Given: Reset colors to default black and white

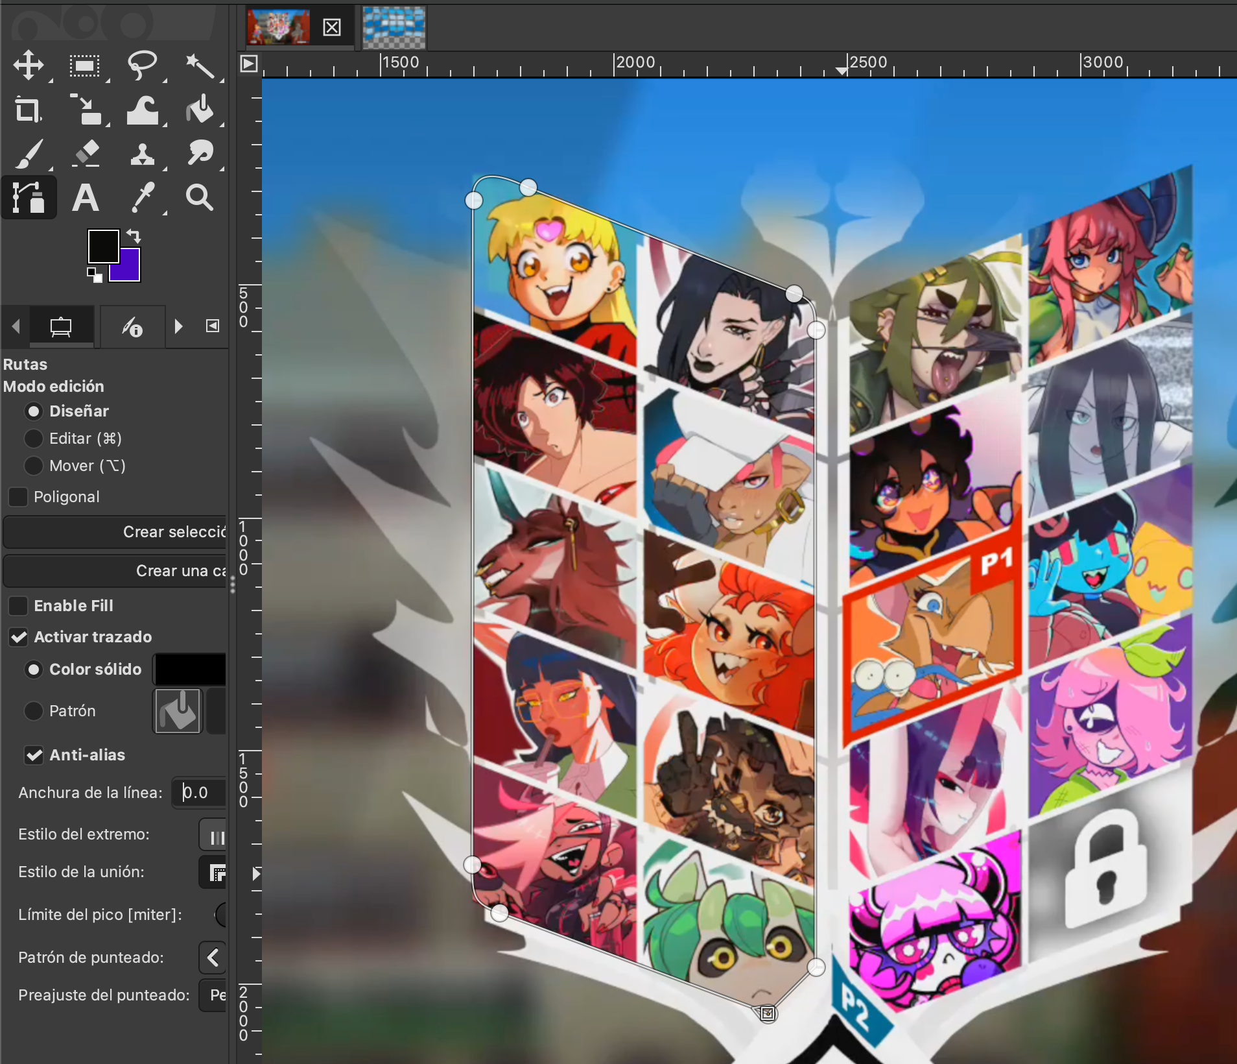Looking at the screenshot, I should 95,275.
